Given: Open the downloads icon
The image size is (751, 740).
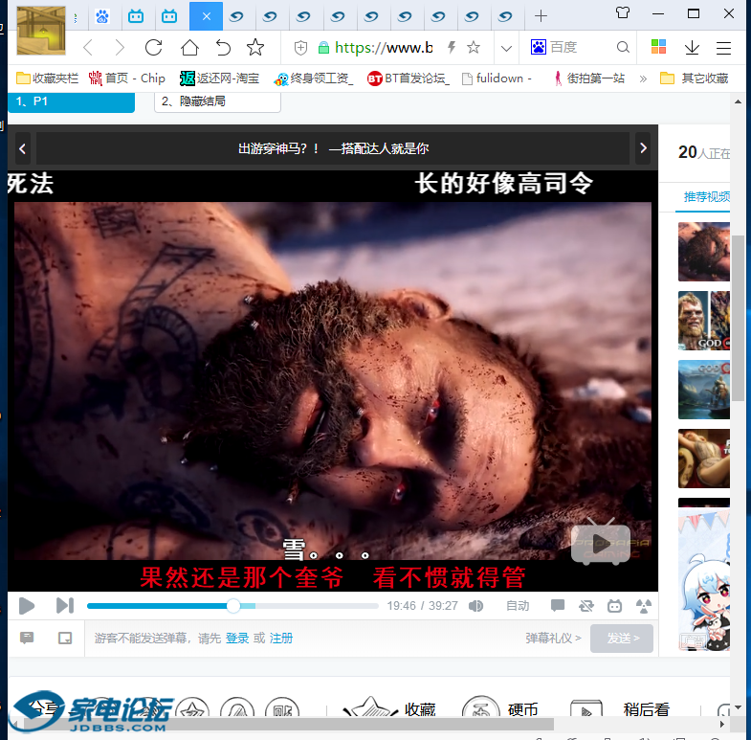Looking at the screenshot, I should 692,48.
